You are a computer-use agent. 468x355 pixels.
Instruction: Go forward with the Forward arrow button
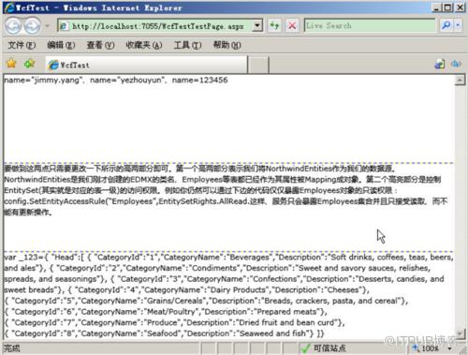click(33, 26)
